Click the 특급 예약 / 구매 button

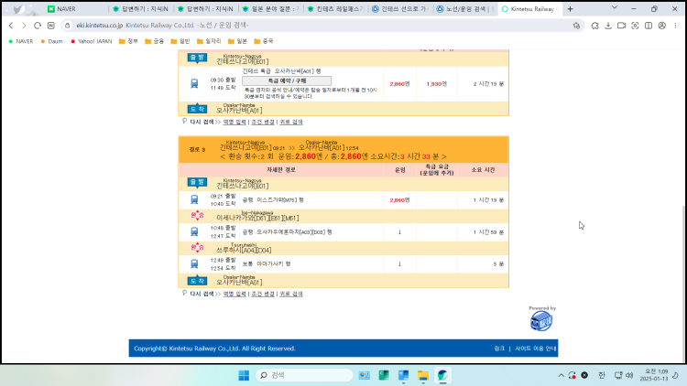click(287, 81)
